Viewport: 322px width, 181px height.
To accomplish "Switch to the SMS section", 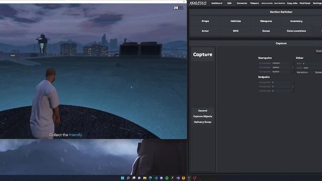I will tap(235, 31).
